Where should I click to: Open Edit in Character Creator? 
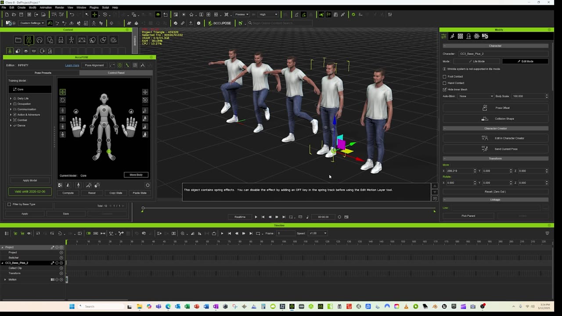tap(496, 138)
